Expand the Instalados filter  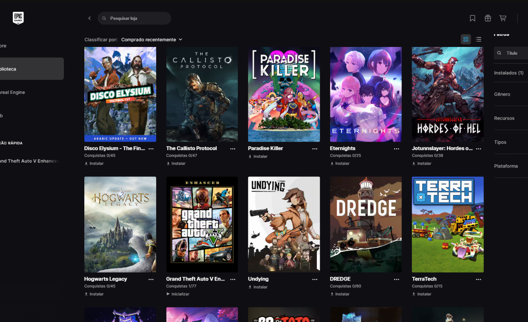point(511,73)
